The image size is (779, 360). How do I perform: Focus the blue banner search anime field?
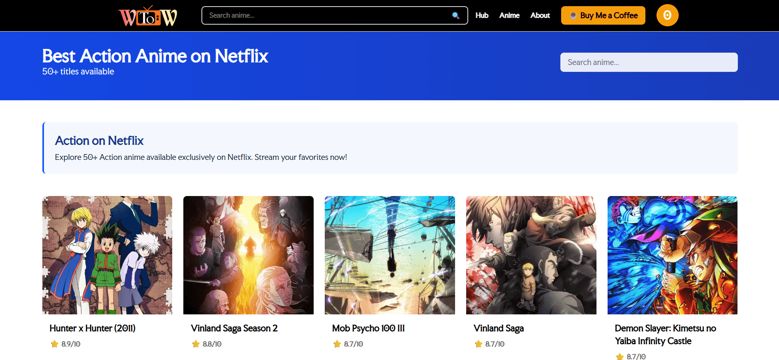pyautogui.click(x=648, y=62)
